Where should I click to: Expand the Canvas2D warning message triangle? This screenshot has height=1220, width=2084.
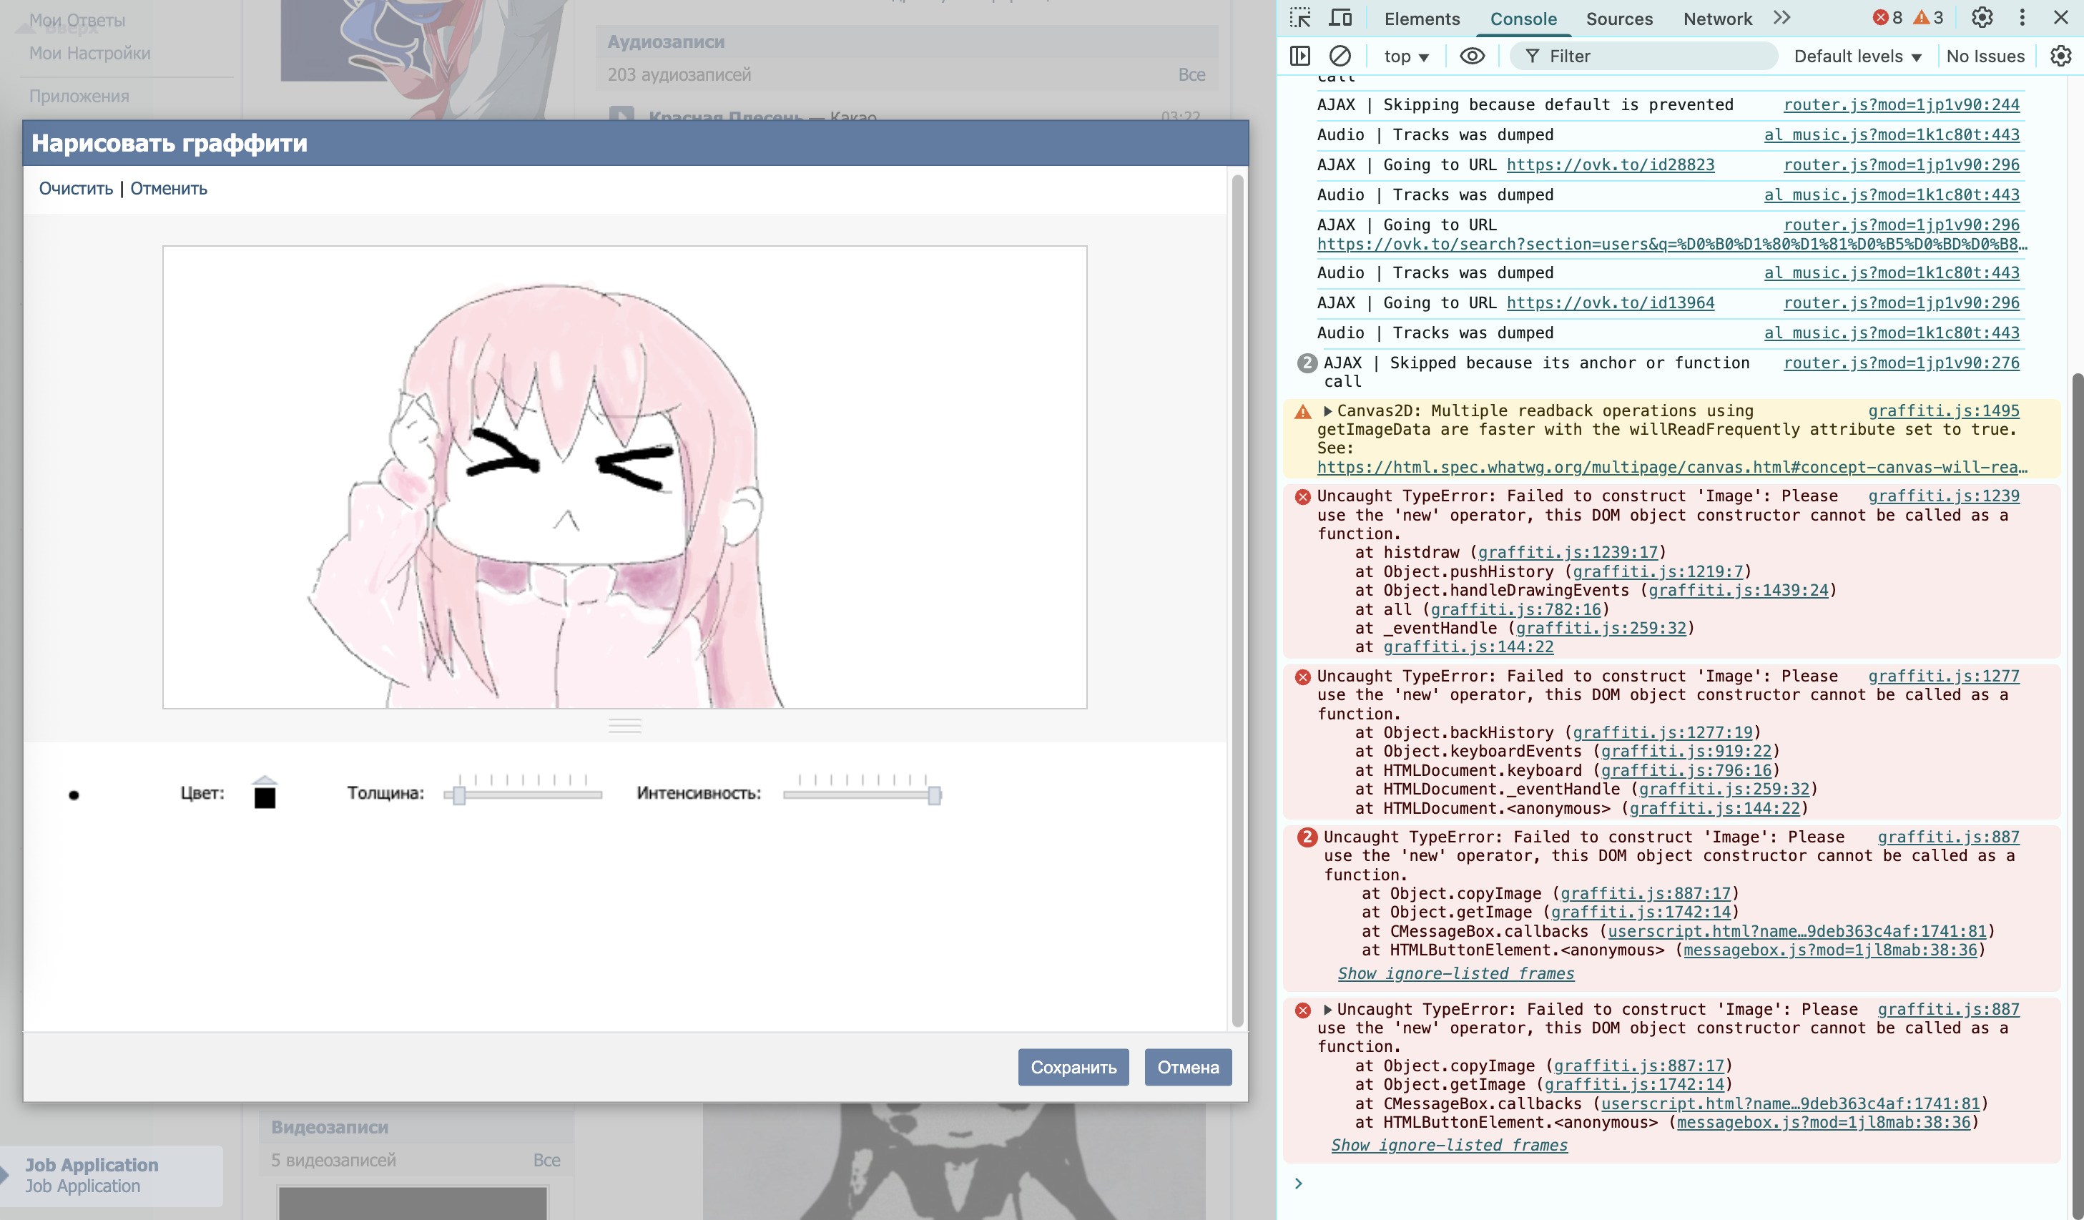1327,411
